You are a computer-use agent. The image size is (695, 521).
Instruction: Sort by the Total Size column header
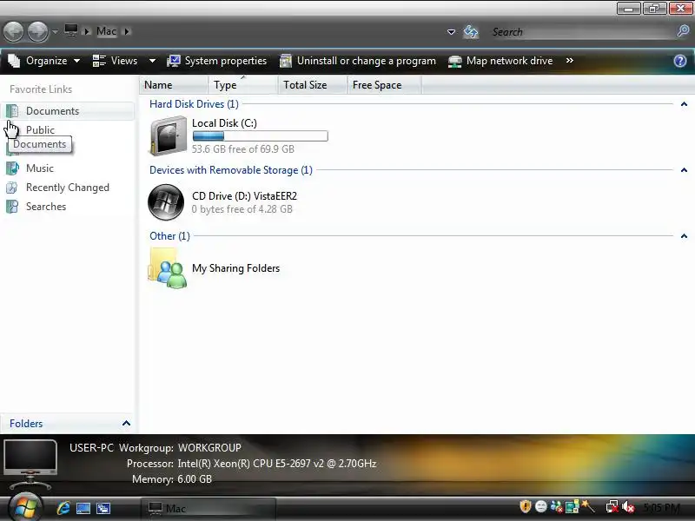point(313,84)
